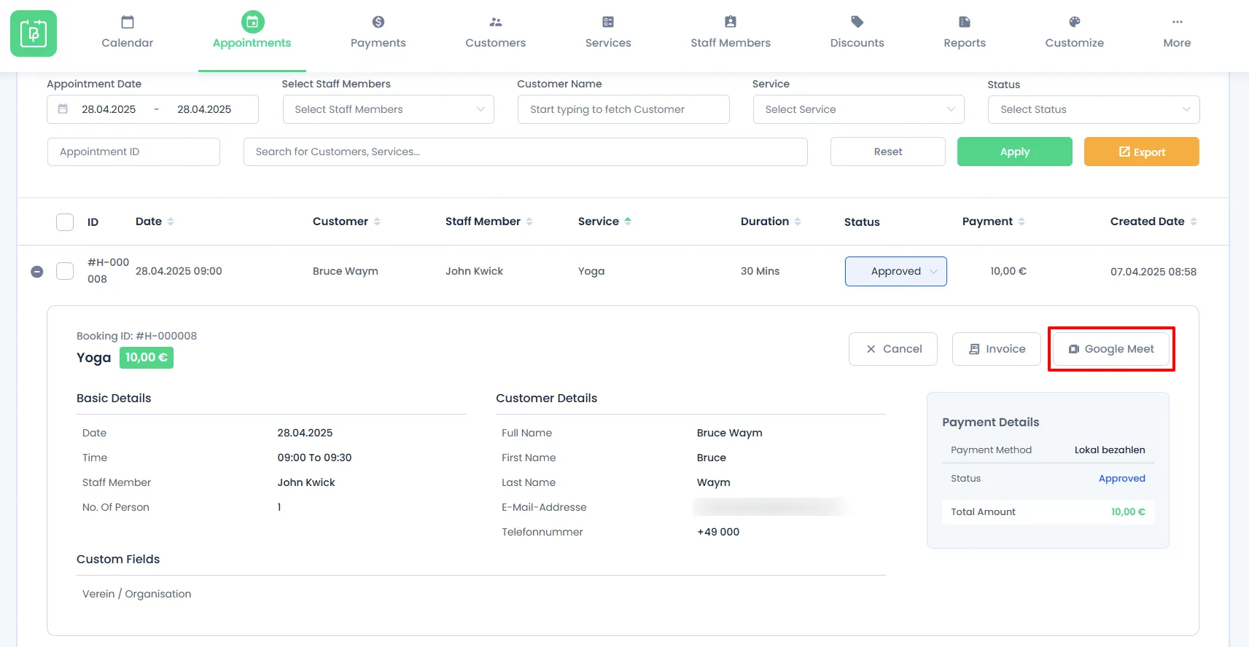Open the Services tab

tap(608, 33)
